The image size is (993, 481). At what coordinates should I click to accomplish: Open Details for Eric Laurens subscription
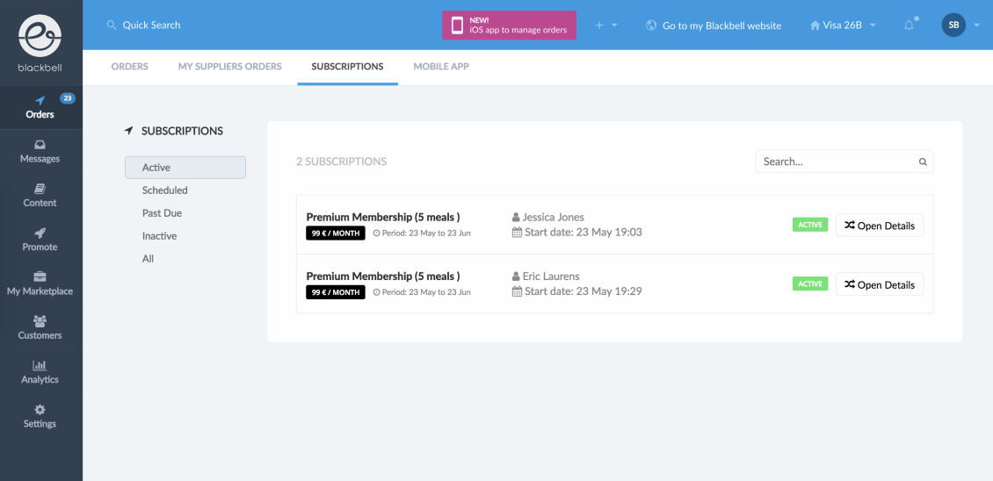pos(880,284)
